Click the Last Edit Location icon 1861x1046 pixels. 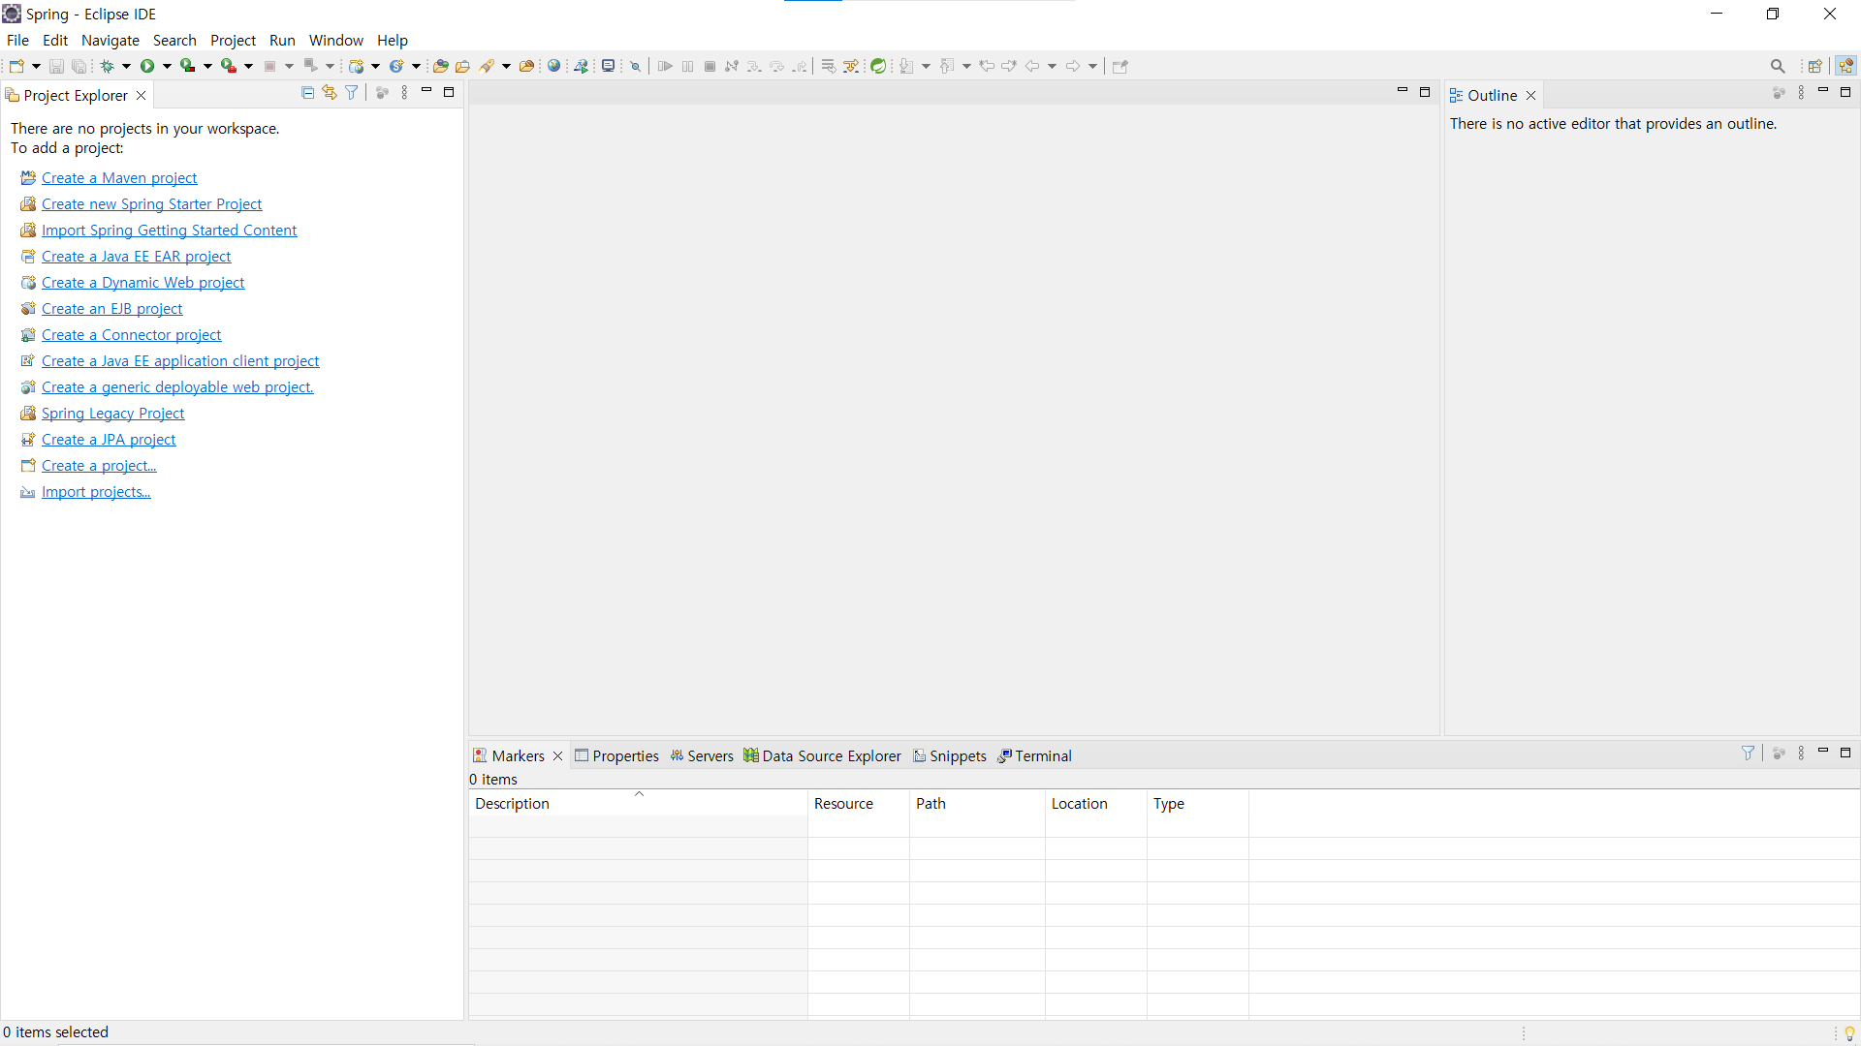tap(987, 66)
